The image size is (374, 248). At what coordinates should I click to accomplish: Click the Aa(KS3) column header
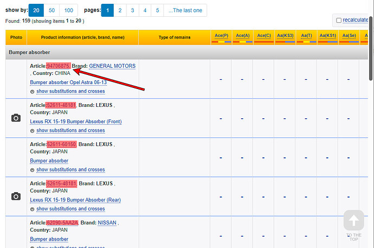285,35
